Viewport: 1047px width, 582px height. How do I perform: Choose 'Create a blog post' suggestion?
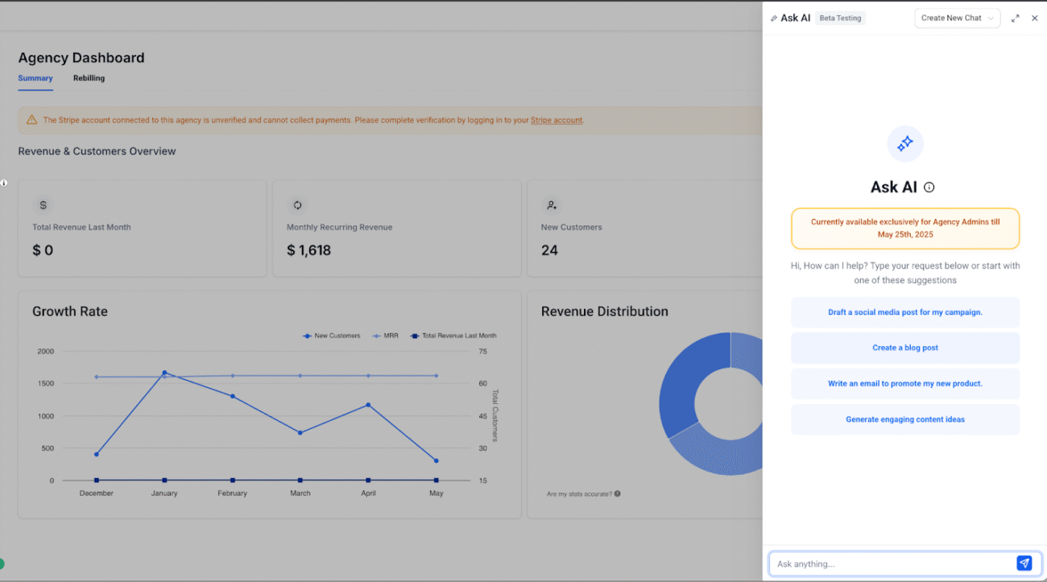[x=905, y=348]
